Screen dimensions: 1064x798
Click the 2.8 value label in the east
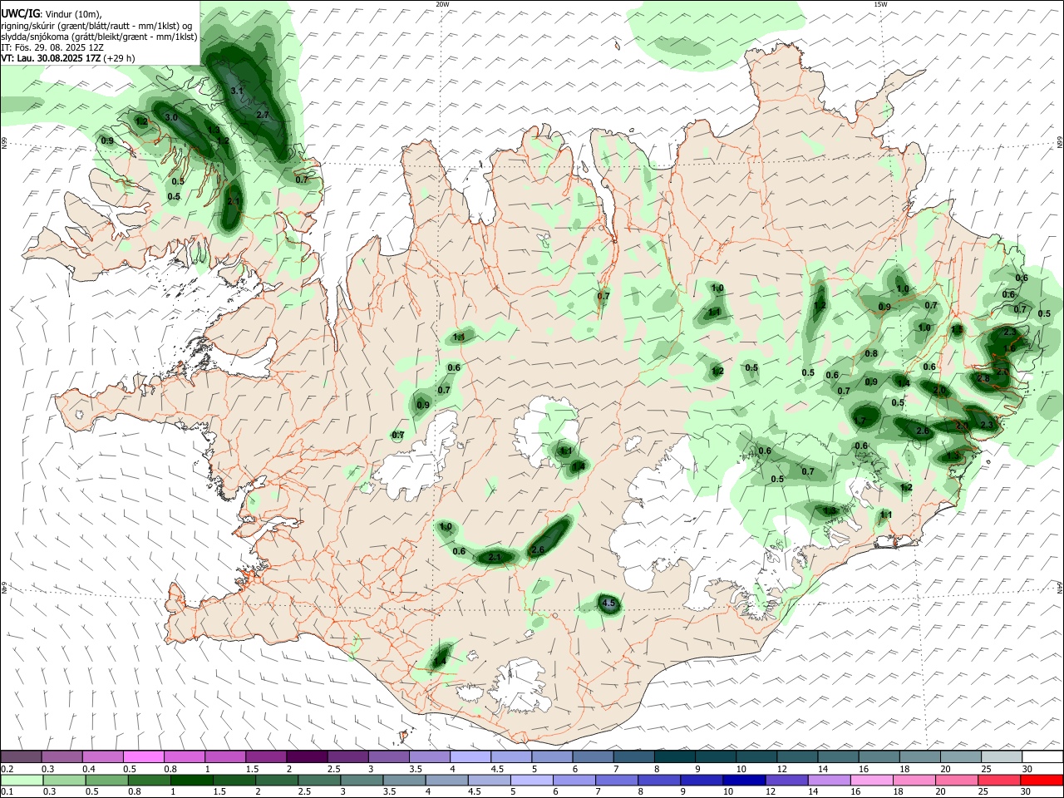[x=983, y=378]
